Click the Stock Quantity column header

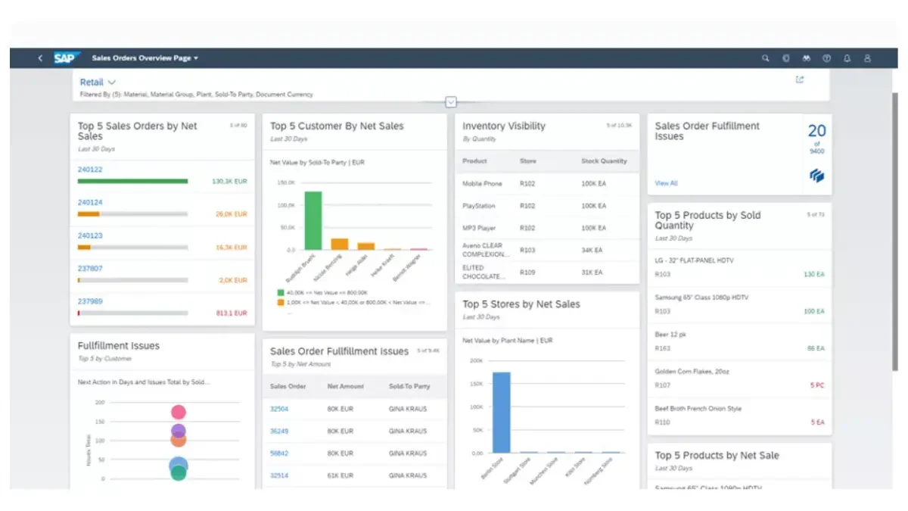(x=604, y=161)
